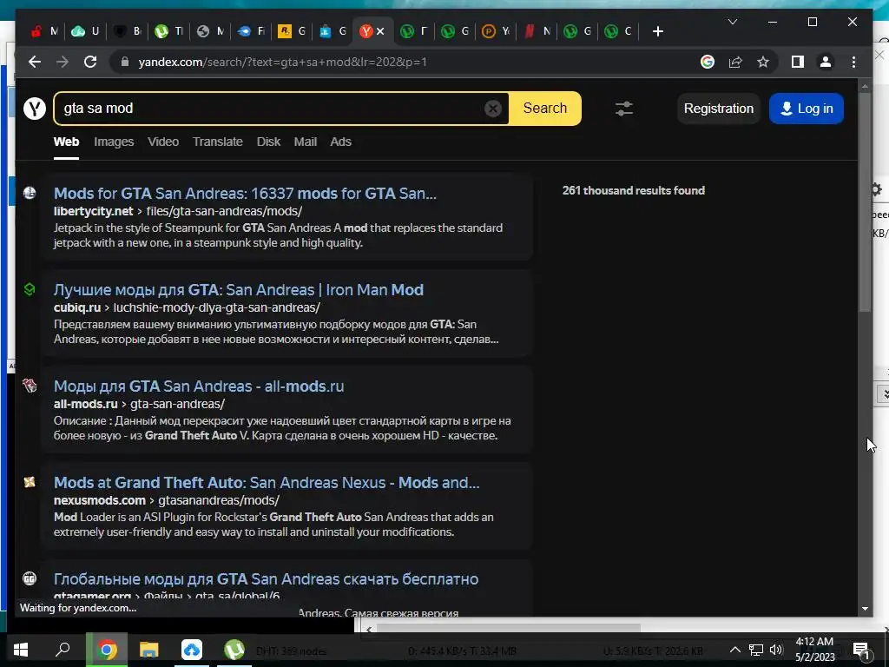This screenshot has width=889, height=667.
Task: Click the nexusmods.com favicon
Action: point(30,482)
